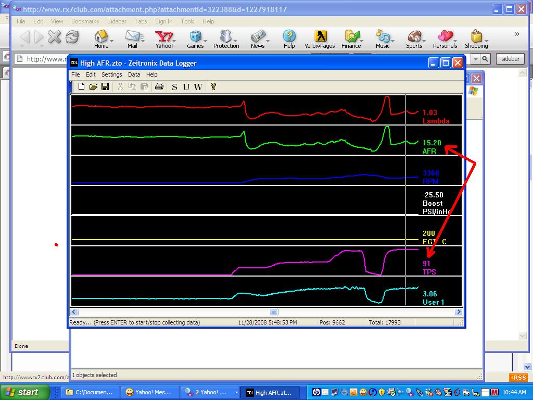Click the New file icon in Zeitronix toolbar
This screenshot has height=400, width=533.
pyautogui.click(x=81, y=86)
